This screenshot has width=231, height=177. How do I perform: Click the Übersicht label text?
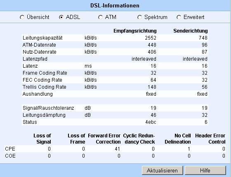38,17
